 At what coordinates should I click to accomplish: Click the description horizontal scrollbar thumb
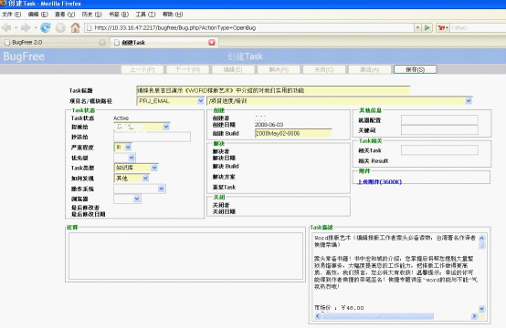[x=377, y=316]
